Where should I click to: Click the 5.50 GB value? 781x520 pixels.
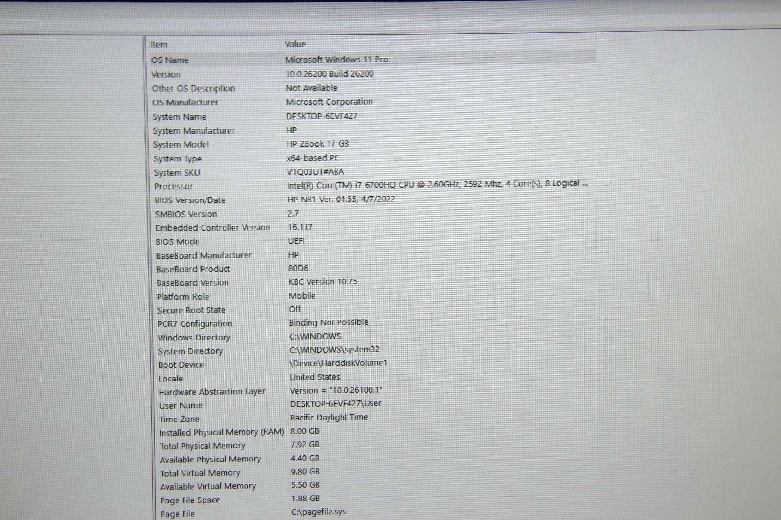point(306,485)
